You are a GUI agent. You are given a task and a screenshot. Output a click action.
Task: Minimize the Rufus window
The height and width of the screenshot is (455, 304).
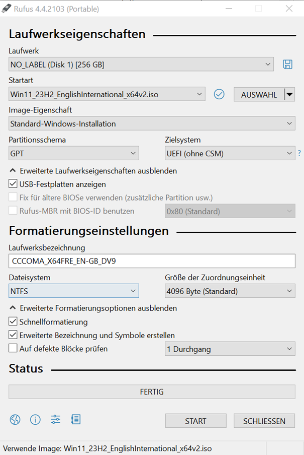coord(229,9)
